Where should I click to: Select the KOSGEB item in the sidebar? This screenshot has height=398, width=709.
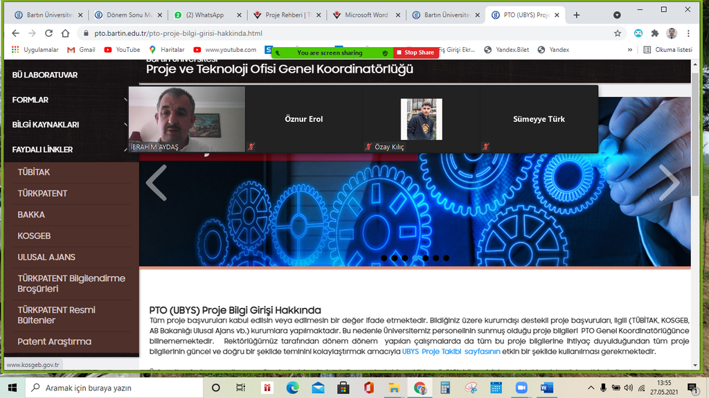click(35, 236)
